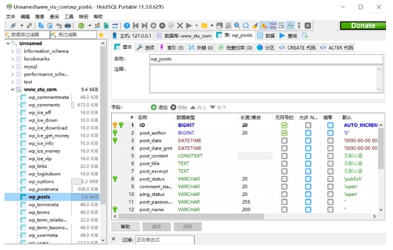Viewport: 393px width, 250px height.
Task: Click the save floppy disk icon
Action: (x=219, y=25)
